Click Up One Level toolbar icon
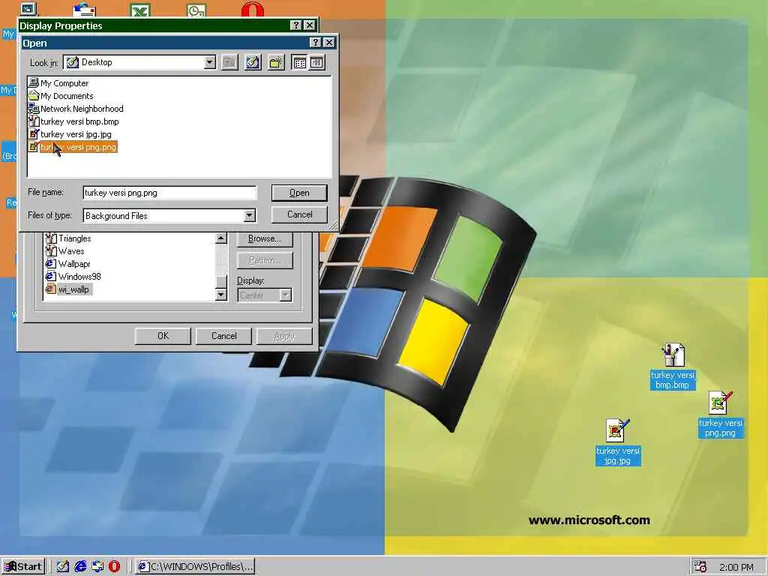Viewport: 768px width, 576px height. pyautogui.click(x=229, y=63)
